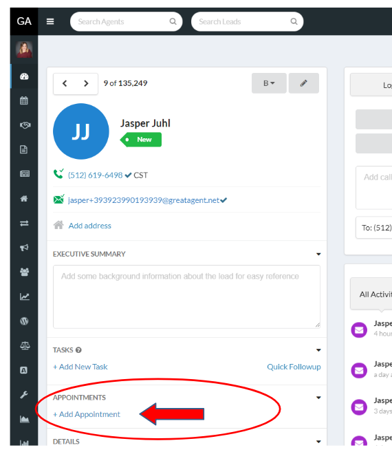Image resolution: width=392 pixels, height=452 pixels.
Task: Collapse the Executive Summary section
Action: 318,254
